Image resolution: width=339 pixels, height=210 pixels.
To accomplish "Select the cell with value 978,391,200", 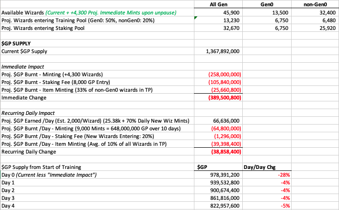I will (219, 175).
